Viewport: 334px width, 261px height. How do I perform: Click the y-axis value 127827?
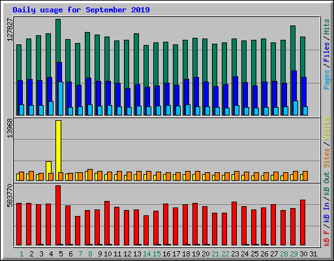coord(10,30)
